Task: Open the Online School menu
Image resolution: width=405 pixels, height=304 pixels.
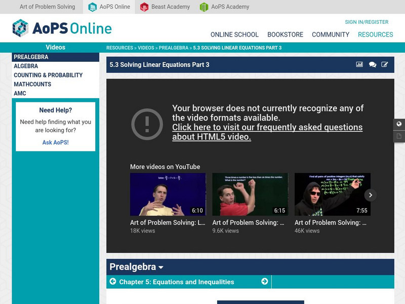Action: 234,34
